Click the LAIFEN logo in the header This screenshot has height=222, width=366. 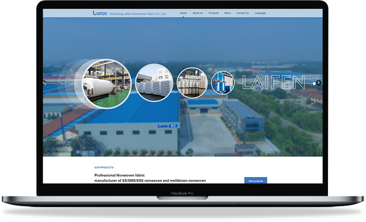click(100, 13)
